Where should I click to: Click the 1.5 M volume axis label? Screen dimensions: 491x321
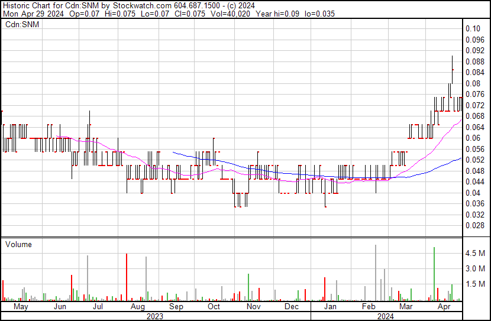tap(476, 284)
